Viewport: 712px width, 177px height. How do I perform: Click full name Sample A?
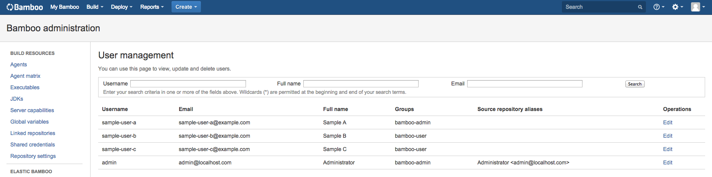(335, 122)
